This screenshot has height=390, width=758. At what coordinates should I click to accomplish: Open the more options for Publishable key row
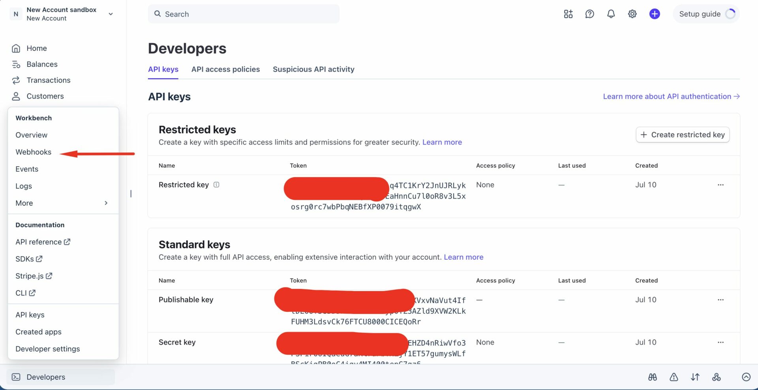(720, 300)
